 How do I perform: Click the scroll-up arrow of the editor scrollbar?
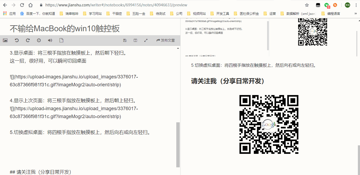[x=178, y=48]
